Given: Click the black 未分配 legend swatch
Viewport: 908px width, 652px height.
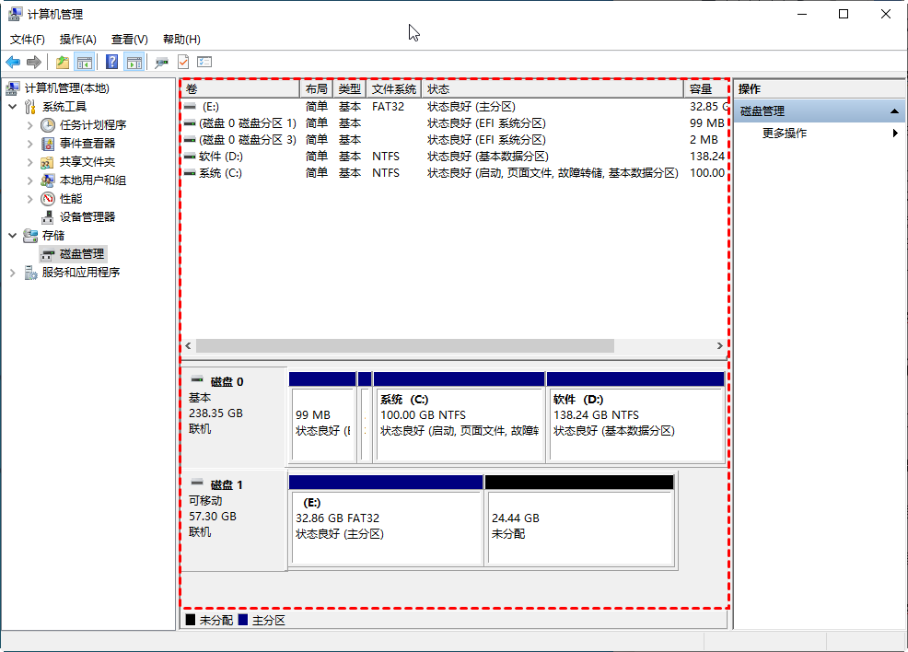Looking at the screenshot, I should [x=191, y=620].
